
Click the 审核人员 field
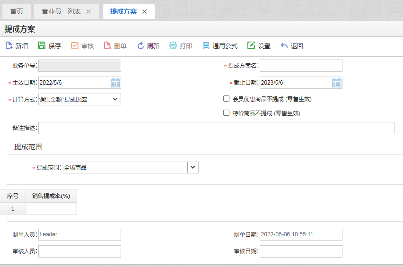click(79, 251)
